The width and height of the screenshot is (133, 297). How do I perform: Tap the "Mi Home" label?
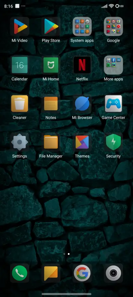(51, 79)
